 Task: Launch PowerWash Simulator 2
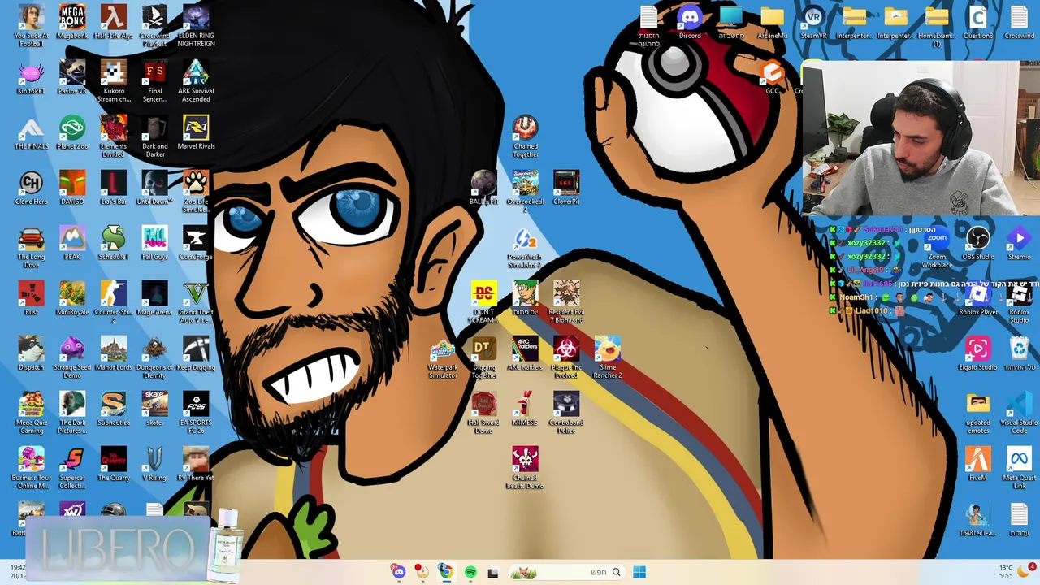click(525, 247)
